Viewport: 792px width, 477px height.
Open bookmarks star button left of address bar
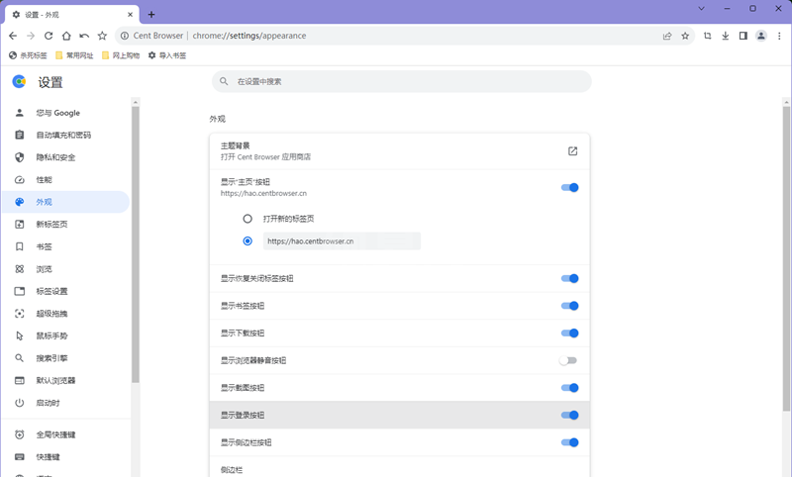pos(102,36)
